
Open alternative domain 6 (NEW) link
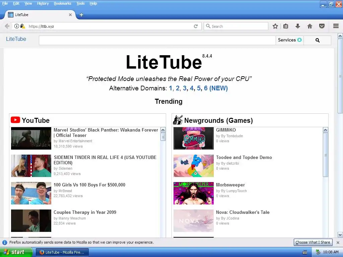216,88
